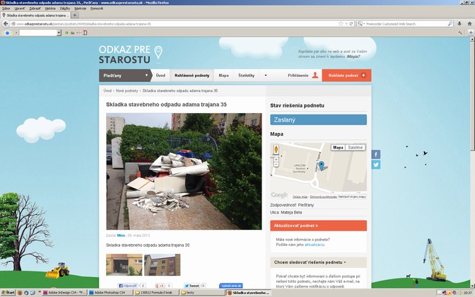This screenshot has height=297, width=475.
Task: Go to Firefox home page icon
Action: [x=469, y=23]
